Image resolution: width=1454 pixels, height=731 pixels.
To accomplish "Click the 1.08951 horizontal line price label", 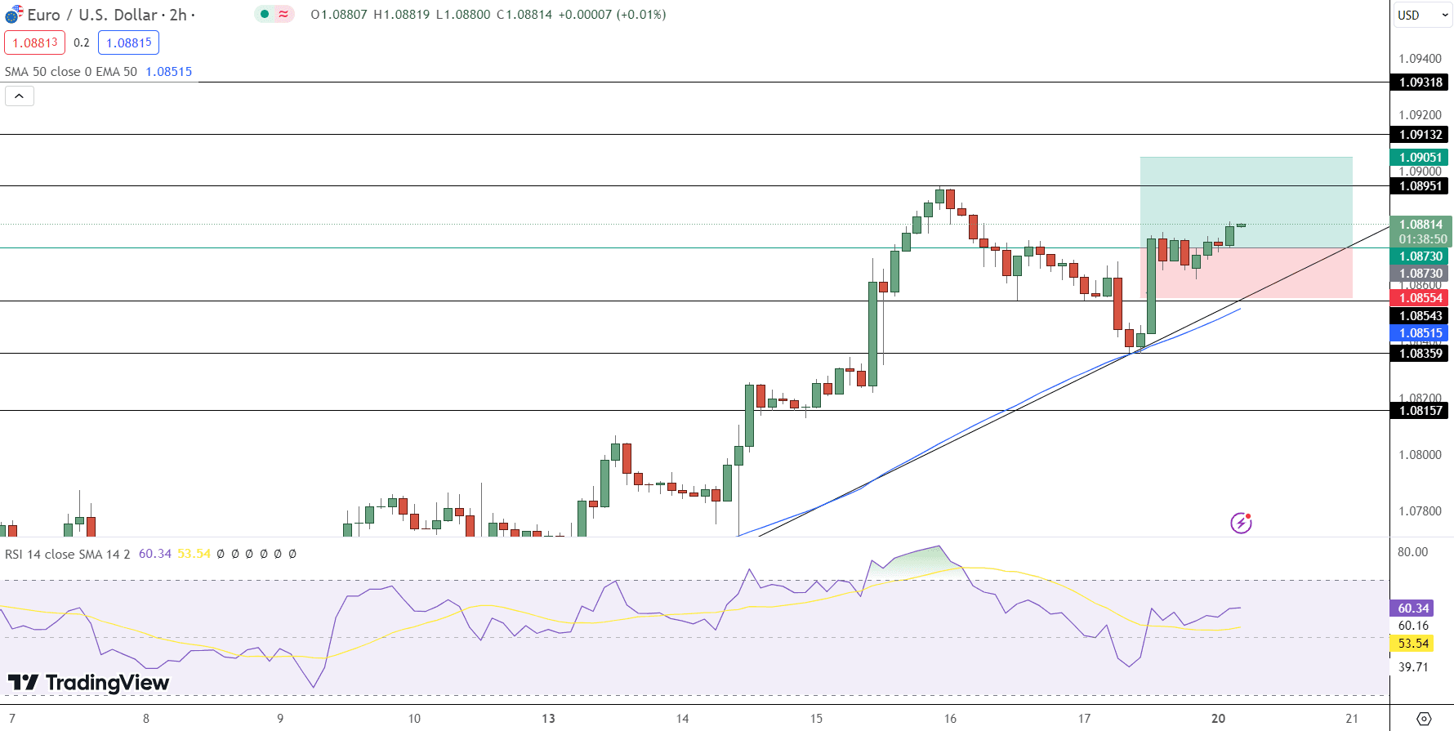I will (x=1420, y=186).
